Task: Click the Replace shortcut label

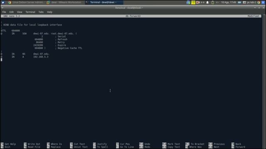Action: (x=56, y=147)
